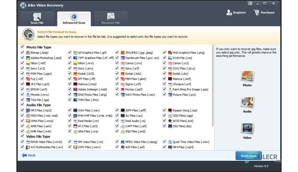Click the 'EPSON (.erf)' label
This screenshot has height=172, width=298.
tap(39, 90)
